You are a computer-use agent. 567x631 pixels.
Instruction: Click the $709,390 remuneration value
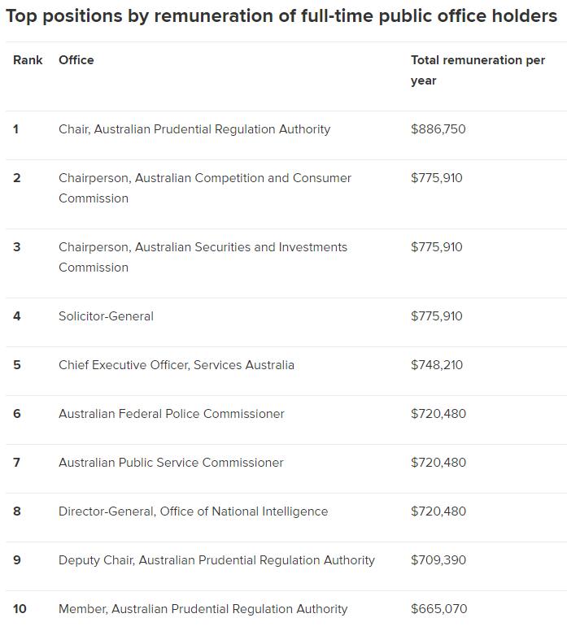tap(438, 560)
